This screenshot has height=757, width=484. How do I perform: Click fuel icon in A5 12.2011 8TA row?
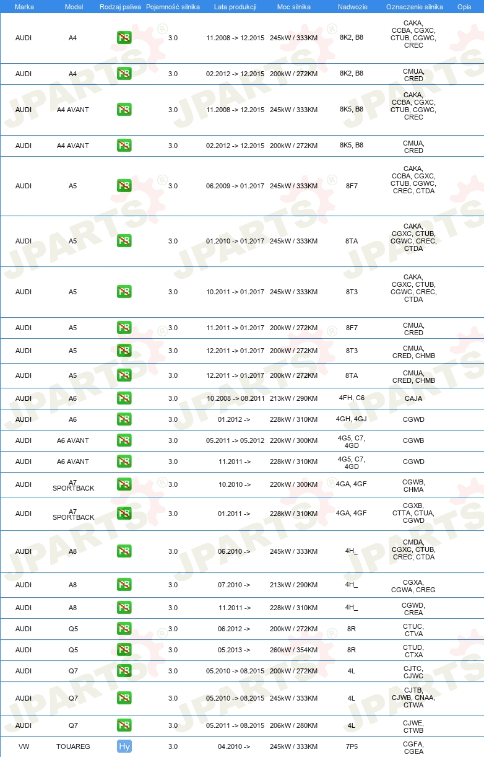click(x=124, y=375)
